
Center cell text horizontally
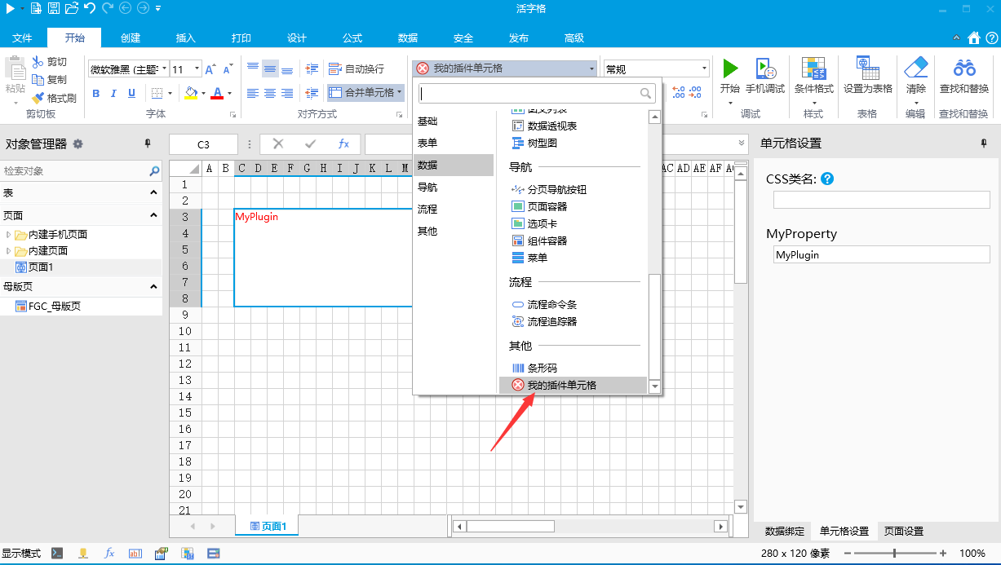[x=270, y=93]
